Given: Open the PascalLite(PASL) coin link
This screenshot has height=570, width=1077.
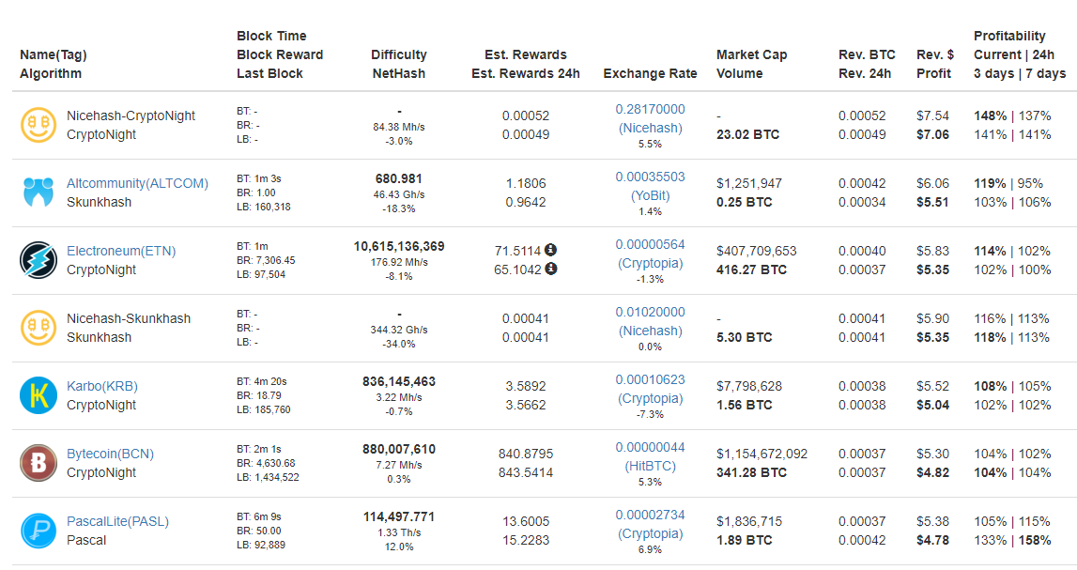Looking at the screenshot, I should (x=117, y=521).
